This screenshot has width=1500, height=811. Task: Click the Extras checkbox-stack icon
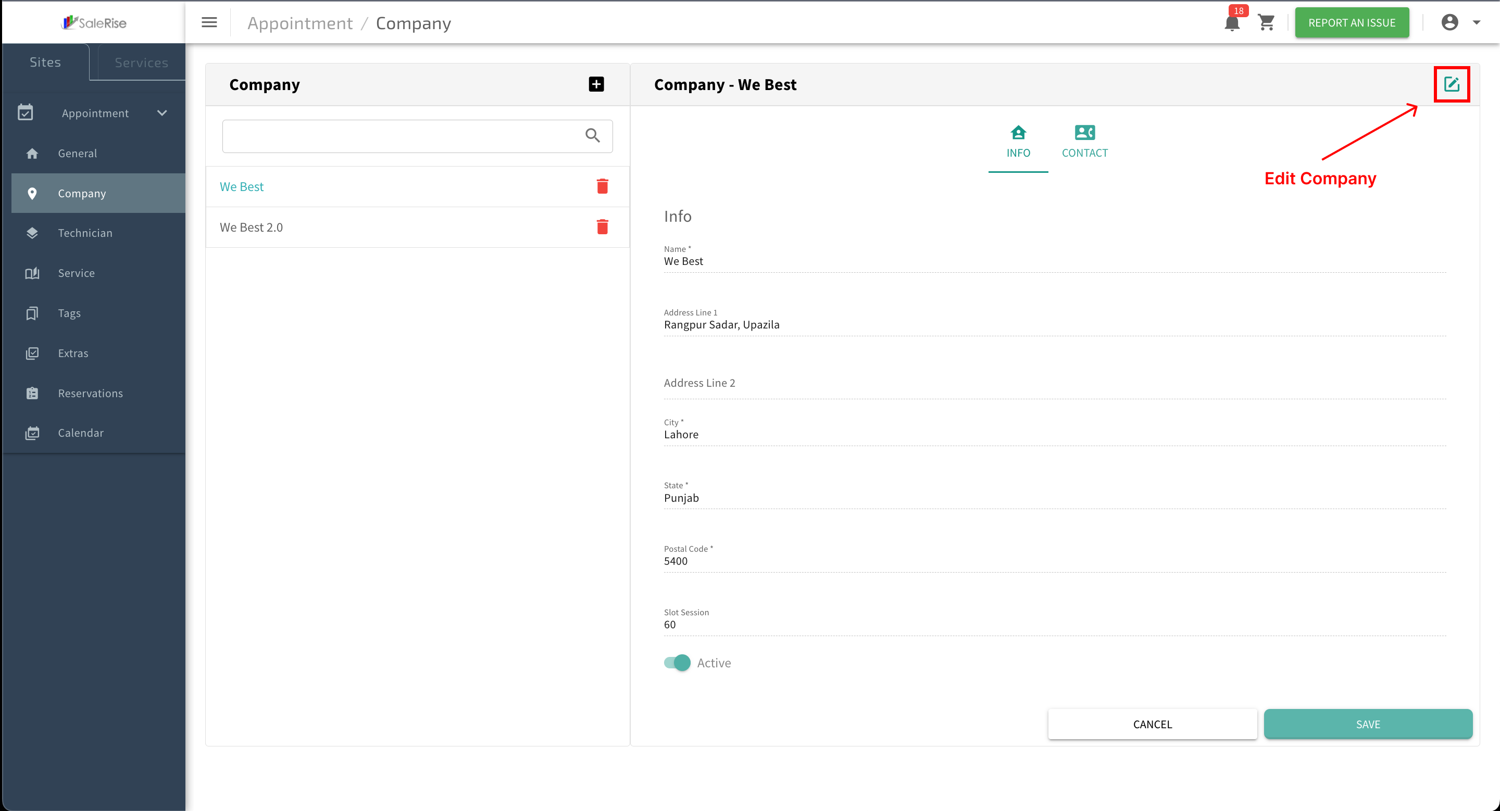[32, 353]
